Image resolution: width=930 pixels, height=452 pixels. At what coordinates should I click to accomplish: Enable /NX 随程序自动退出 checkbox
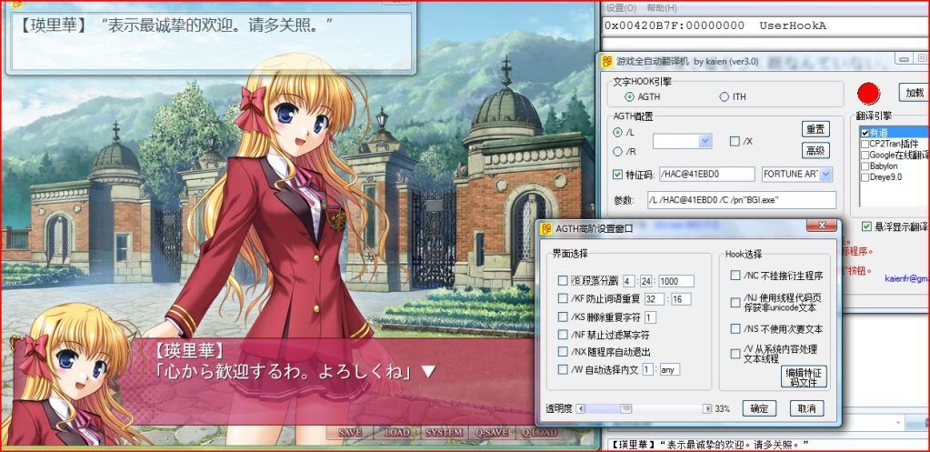click(x=562, y=352)
